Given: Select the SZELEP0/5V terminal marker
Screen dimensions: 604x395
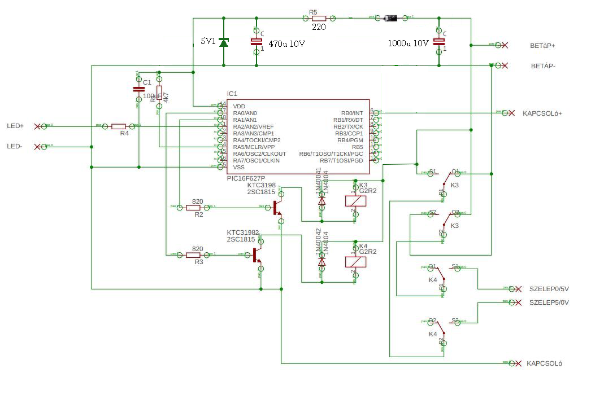Looking at the screenshot, I should pyautogui.click(x=518, y=289).
